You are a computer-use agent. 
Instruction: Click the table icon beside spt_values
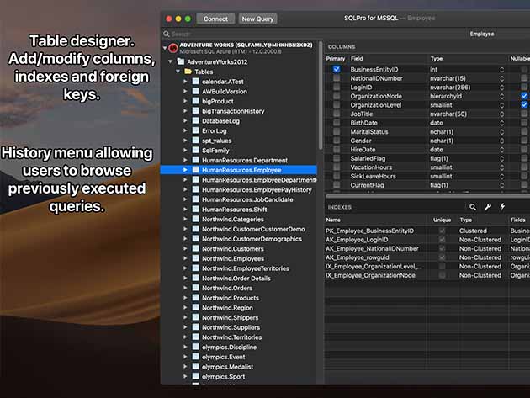pos(195,141)
